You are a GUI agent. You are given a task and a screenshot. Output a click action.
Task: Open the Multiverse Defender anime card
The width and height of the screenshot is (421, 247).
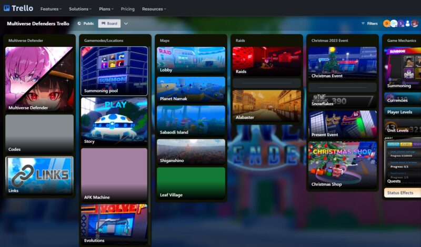point(39,79)
